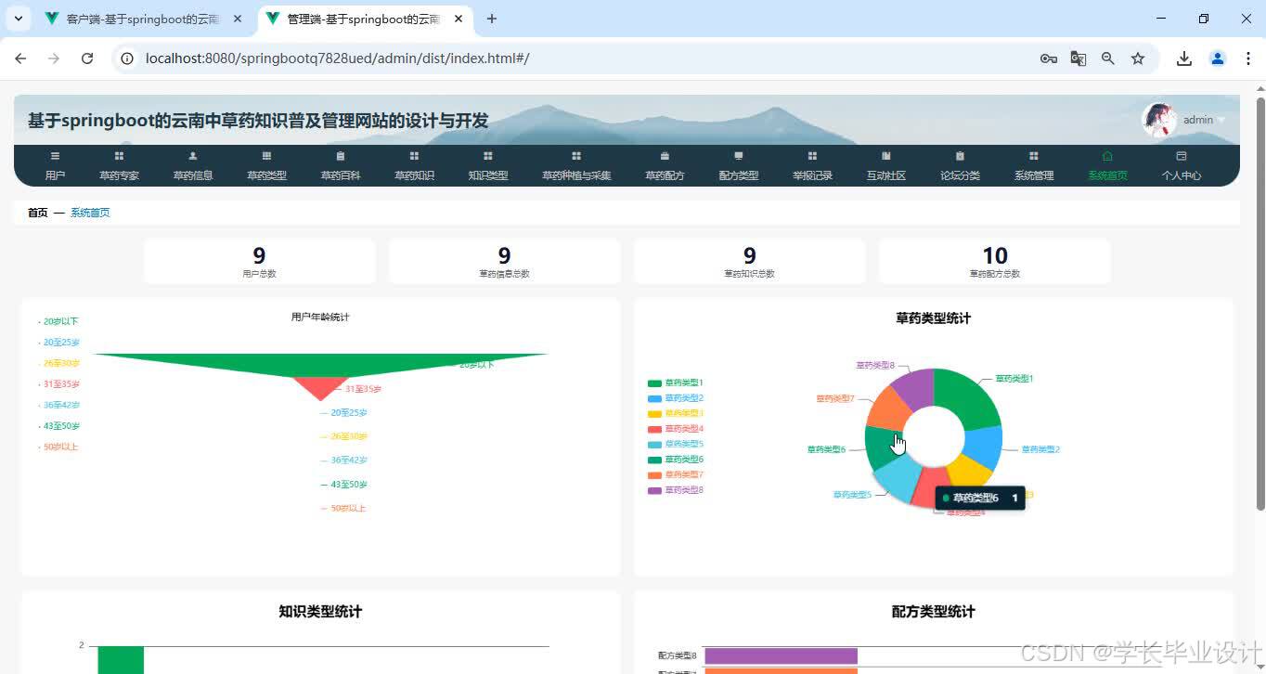Open the 知识类型 navigation icon
Screen dimensions: 1266x674
point(488,156)
